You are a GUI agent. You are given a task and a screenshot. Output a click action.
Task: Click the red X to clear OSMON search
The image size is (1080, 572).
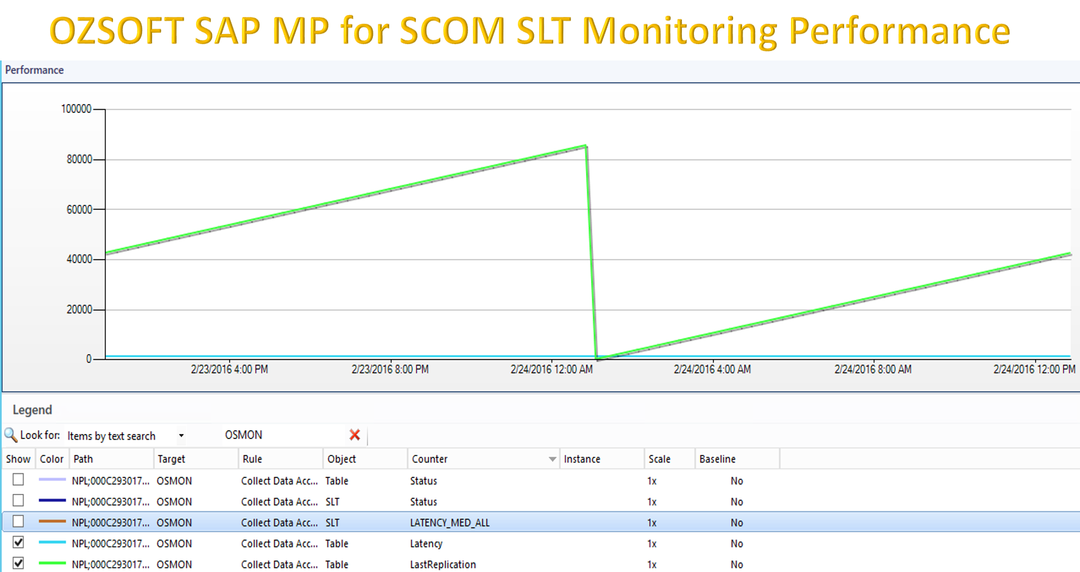click(355, 435)
